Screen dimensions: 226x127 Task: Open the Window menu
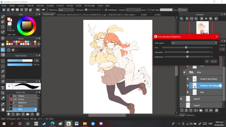tap(89, 6)
